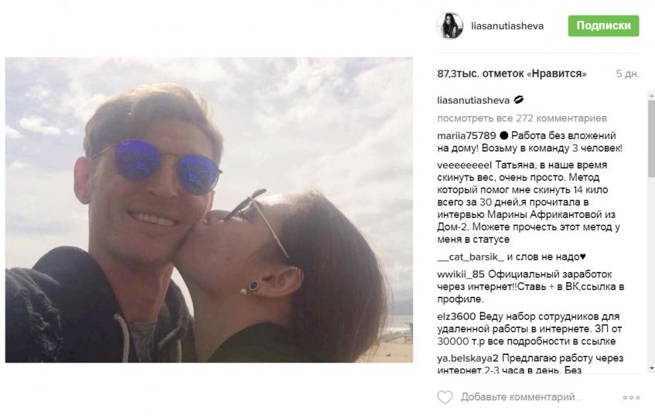
Task: Click the couple selfie photo
Action: 209,209
